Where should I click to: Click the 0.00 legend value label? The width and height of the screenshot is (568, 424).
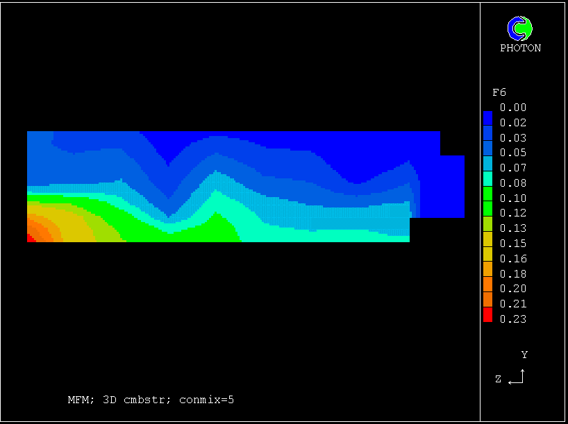513,108
